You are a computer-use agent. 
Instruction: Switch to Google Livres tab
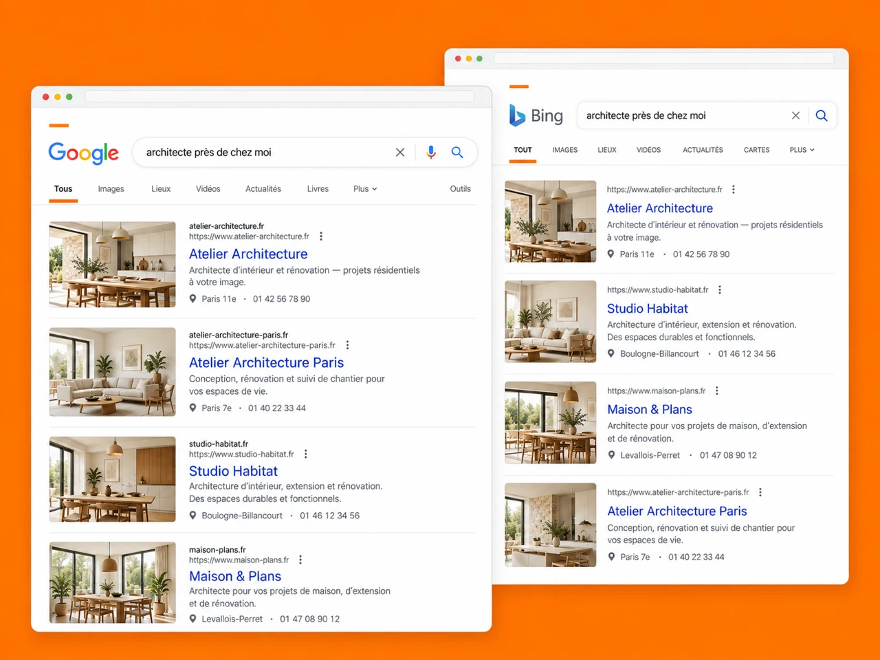(318, 189)
